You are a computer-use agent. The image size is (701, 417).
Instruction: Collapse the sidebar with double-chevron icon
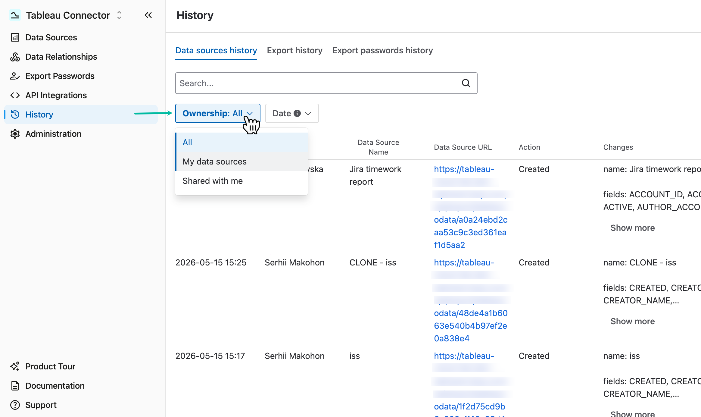[148, 15]
